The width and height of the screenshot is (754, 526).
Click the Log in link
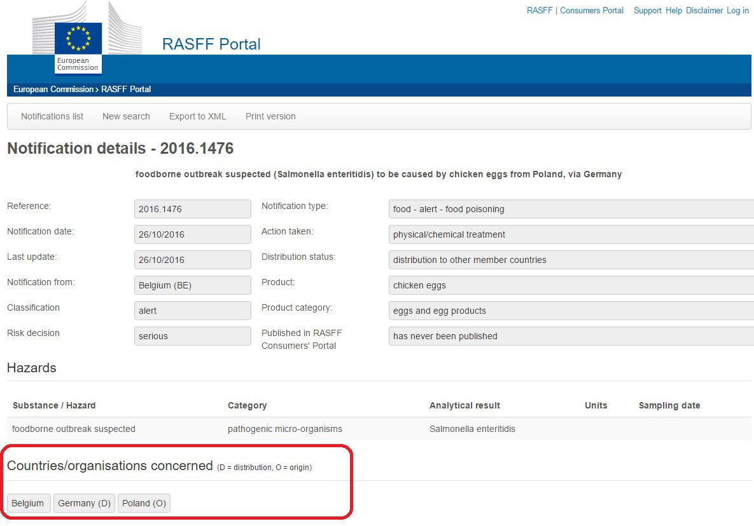pyautogui.click(x=737, y=11)
